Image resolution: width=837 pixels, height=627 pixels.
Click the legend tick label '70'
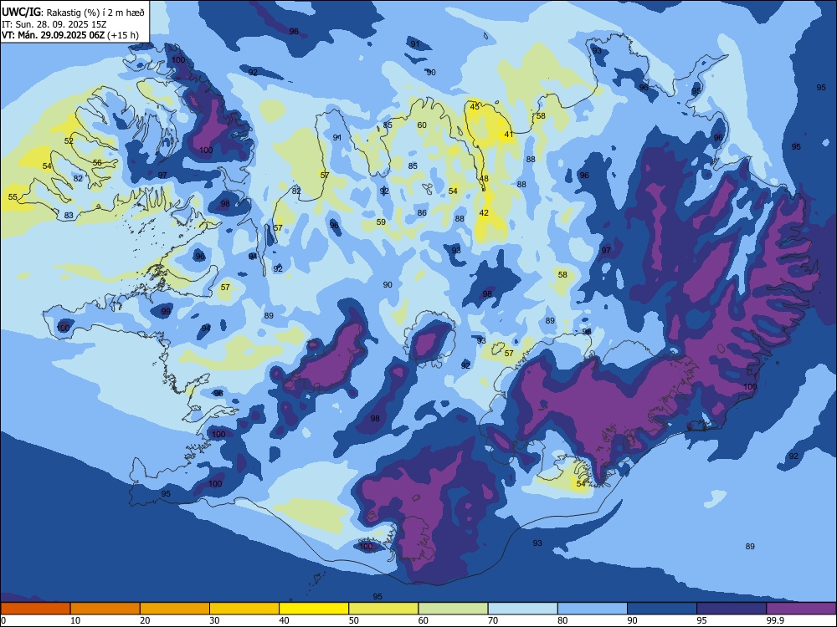click(x=493, y=620)
